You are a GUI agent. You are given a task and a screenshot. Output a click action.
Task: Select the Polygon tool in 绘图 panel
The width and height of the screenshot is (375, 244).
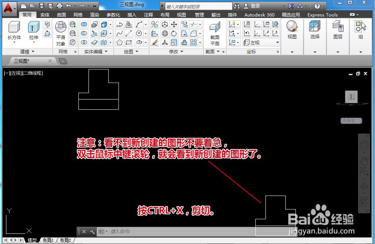click(119, 42)
